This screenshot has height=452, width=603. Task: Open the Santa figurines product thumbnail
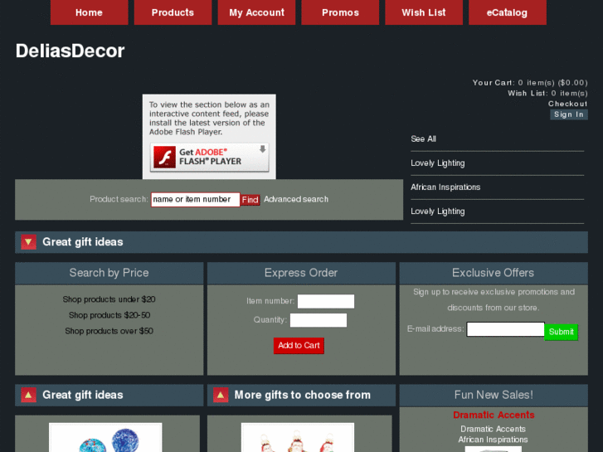click(298, 437)
